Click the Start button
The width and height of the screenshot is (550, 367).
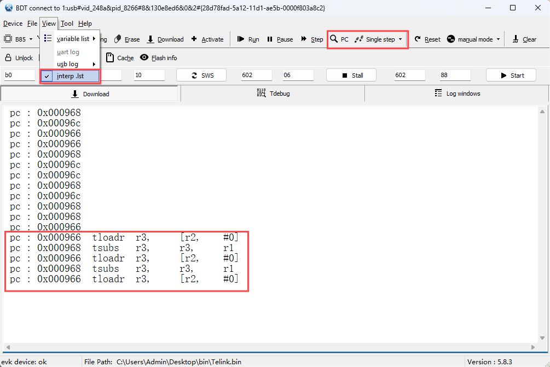coord(511,75)
